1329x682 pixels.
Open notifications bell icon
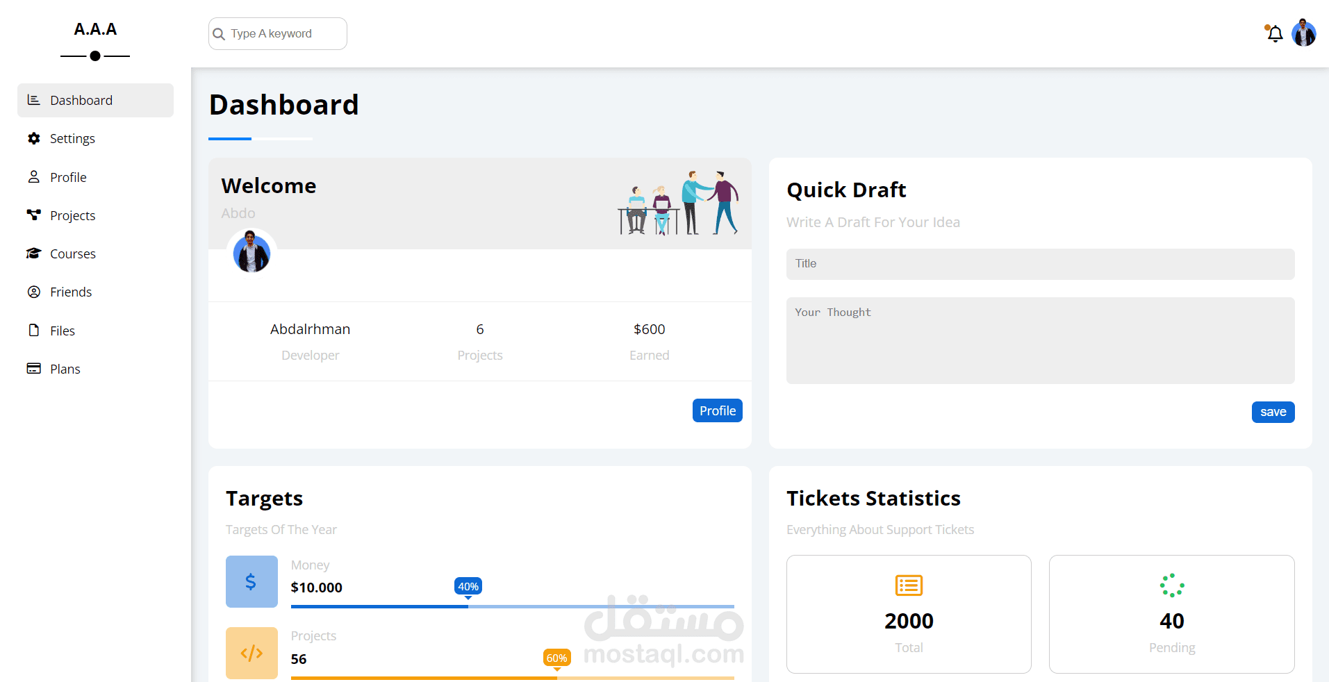(x=1274, y=33)
